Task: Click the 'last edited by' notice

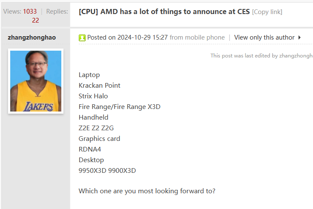Action: (261, 56)
